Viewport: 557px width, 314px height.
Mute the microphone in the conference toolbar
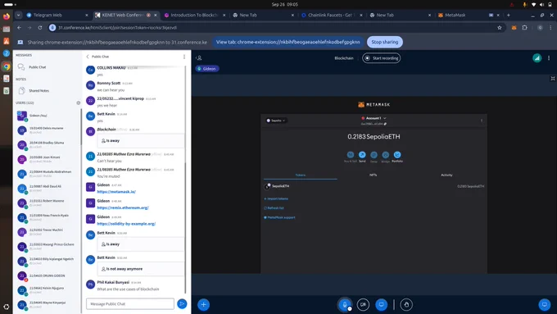tap(345, 305)
